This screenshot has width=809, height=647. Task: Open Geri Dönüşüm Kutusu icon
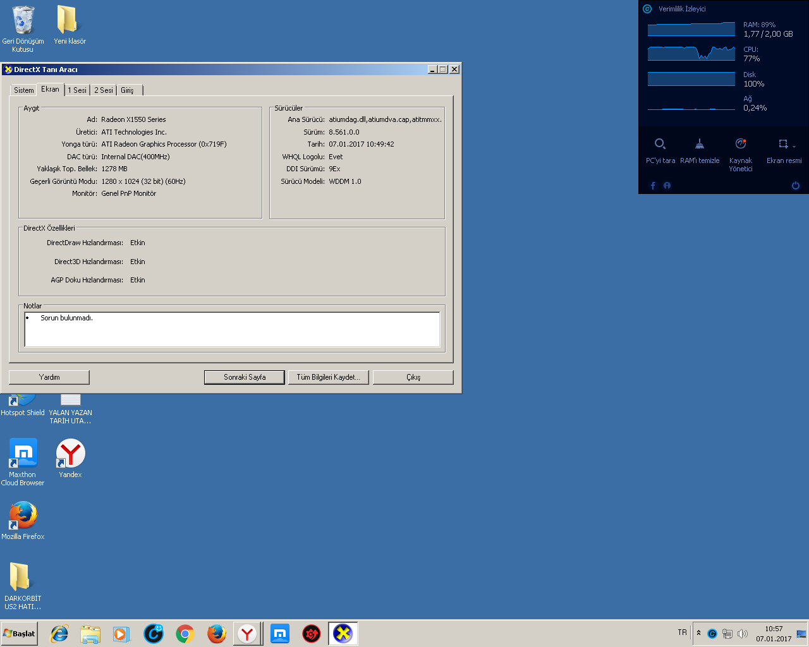point(23,29)
